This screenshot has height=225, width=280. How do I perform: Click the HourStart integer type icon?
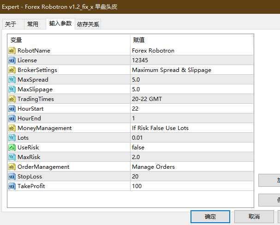[x=12, y=109]
